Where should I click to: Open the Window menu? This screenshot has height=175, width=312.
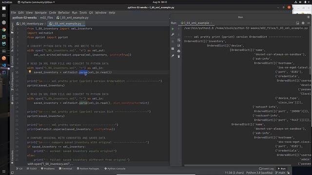pos(101,13)
